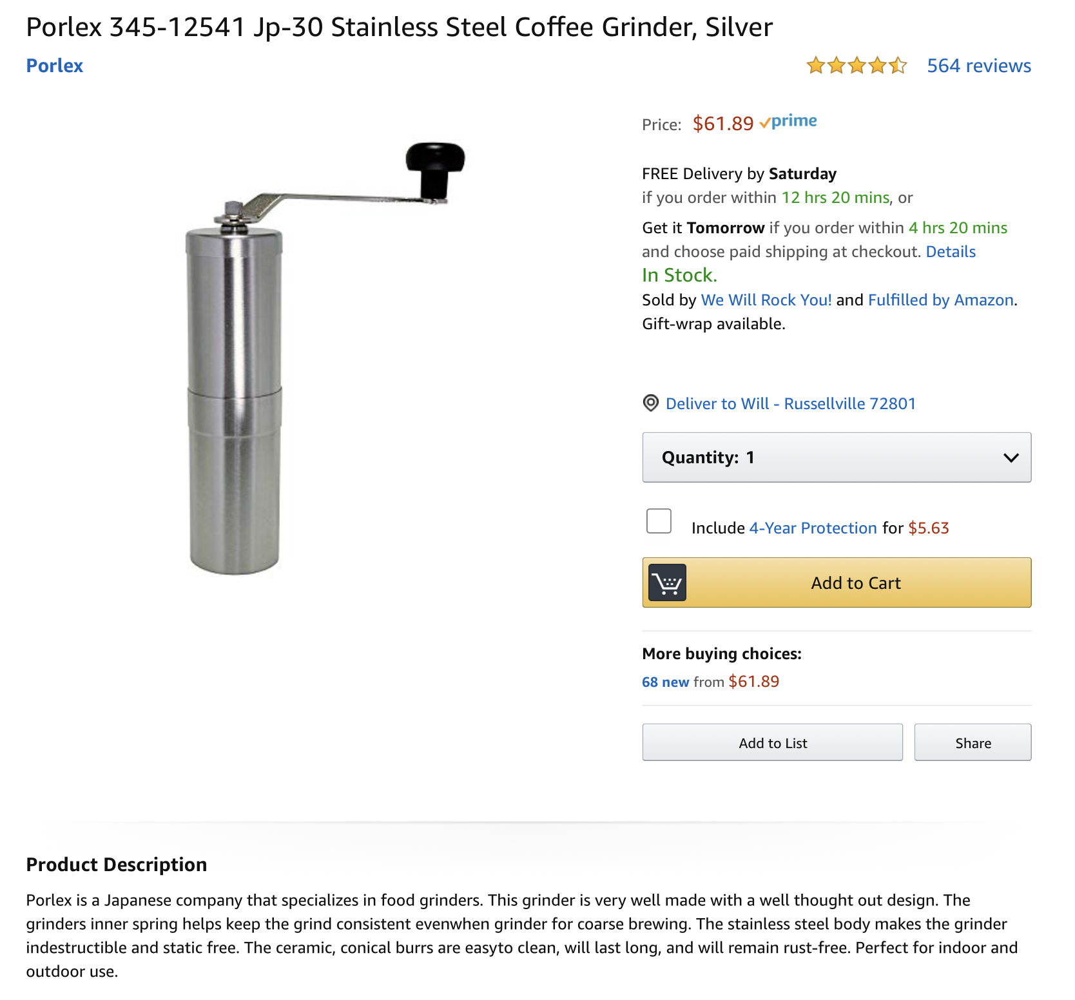
Task: Open the Porlex brand link
Action: click(55, 66)
